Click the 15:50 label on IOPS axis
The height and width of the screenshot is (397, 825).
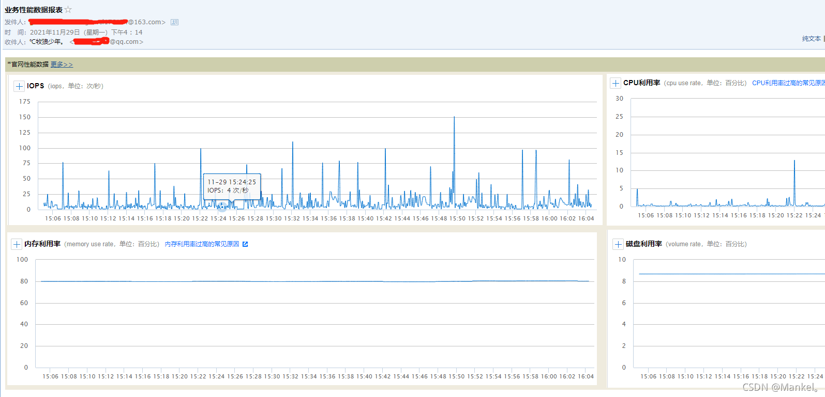point(458,219)
